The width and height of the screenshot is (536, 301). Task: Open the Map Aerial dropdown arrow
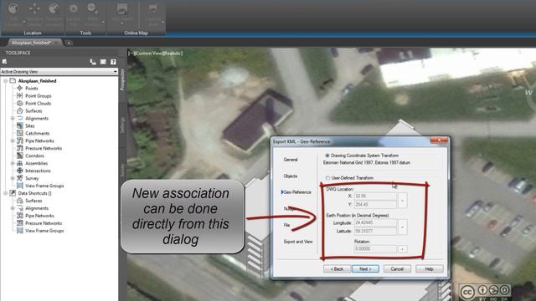(122, 23)
